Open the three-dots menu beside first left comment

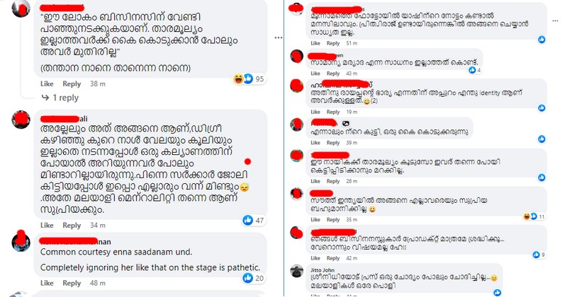pyautogui.click(x=278, y=37)
